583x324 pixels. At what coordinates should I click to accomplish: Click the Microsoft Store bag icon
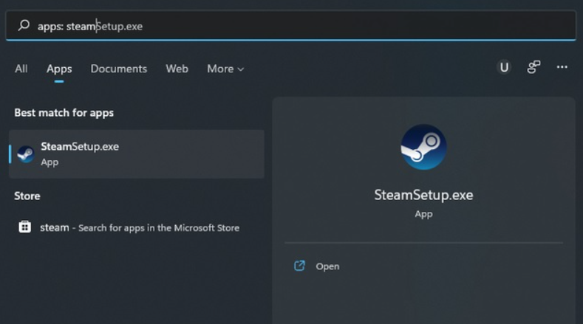point(25,227)
